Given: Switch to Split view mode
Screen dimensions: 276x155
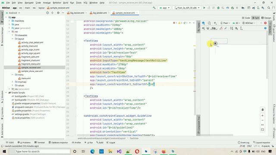Looking at the screenshot, I should pos(256,18).
